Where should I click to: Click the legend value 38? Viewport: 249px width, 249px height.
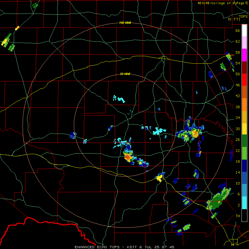click(238, 107)
